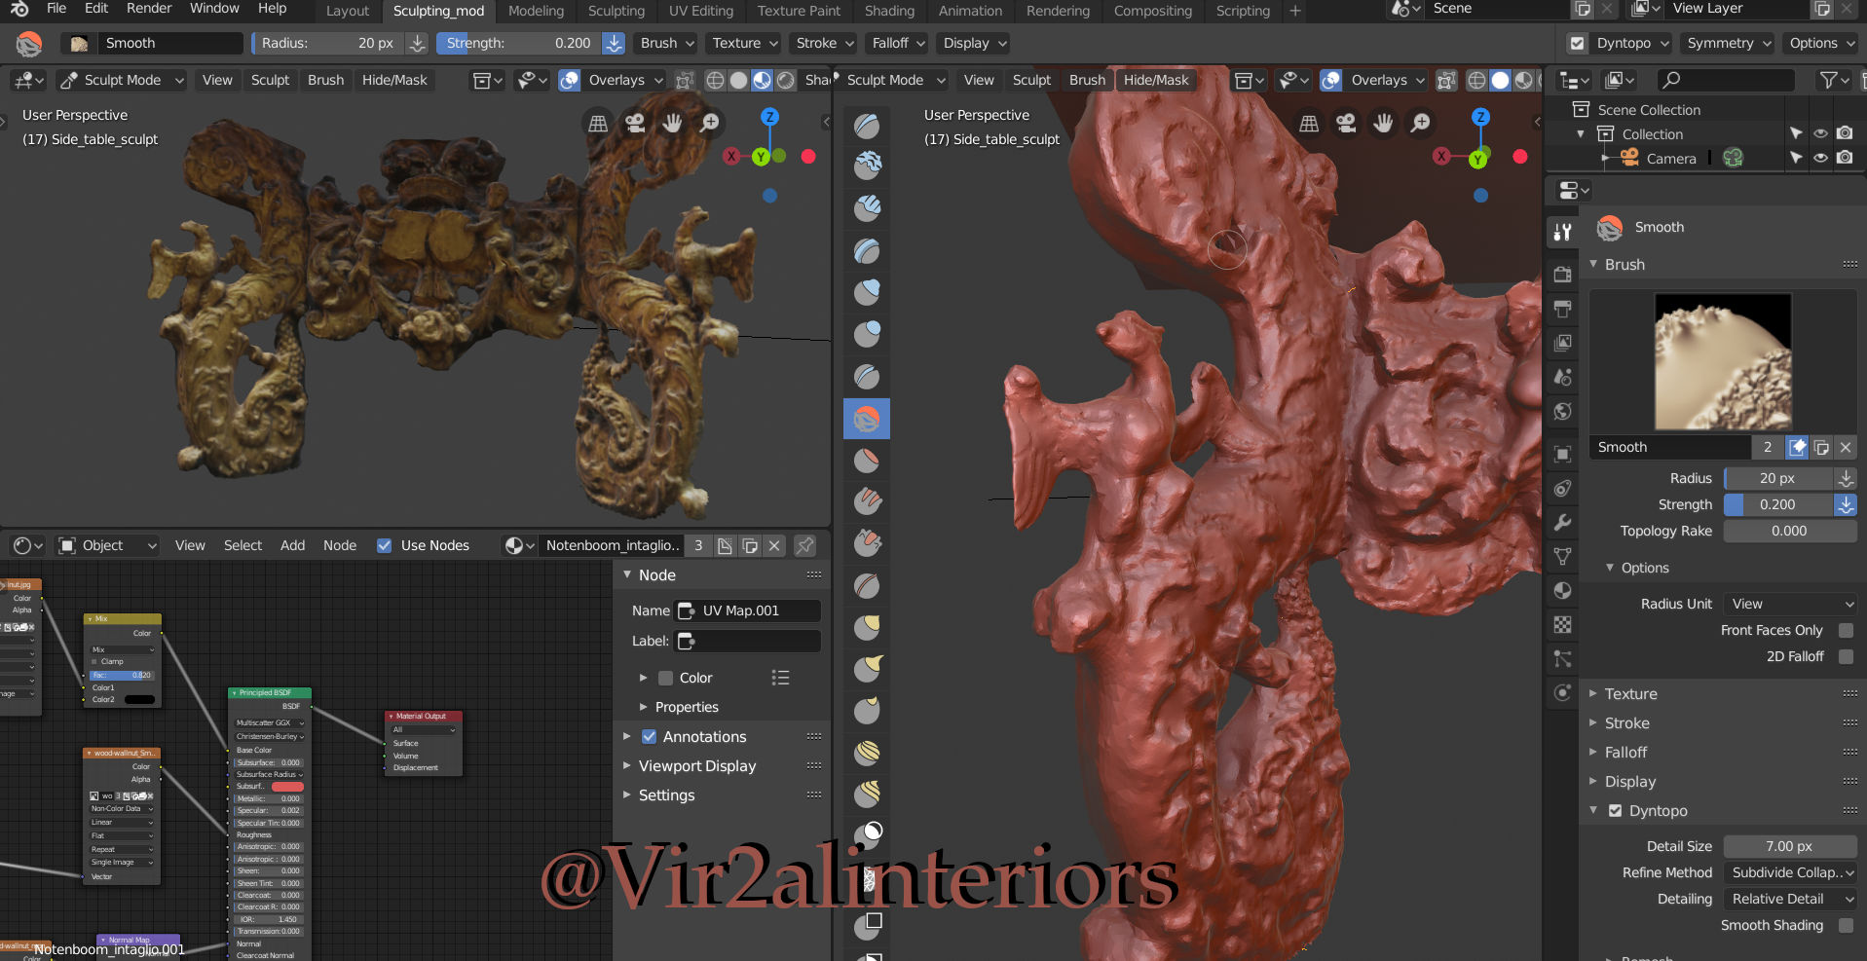Switch to the UV Editing workspace tab
The image size is (1867, 961).
pos(701,11)
